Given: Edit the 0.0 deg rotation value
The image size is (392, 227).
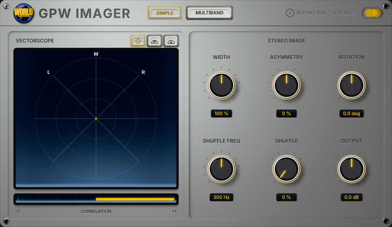Looking at the screenshot, I should tap(352, 113).
